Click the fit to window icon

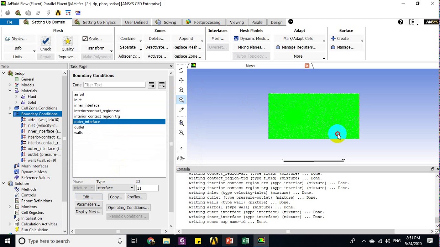[181, 123]
